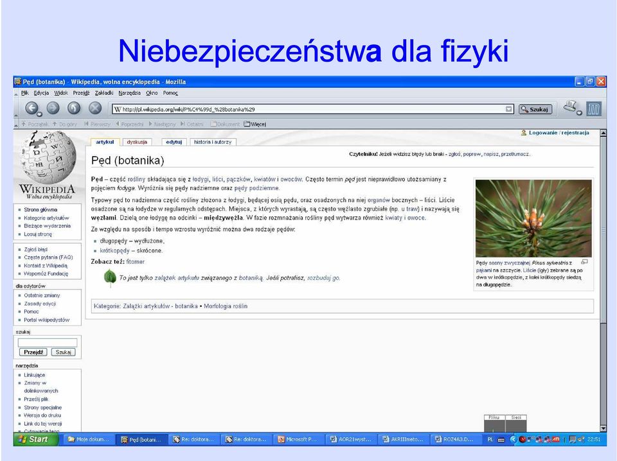Click the Więcej folder in links bar

click(x=255, y=124)
